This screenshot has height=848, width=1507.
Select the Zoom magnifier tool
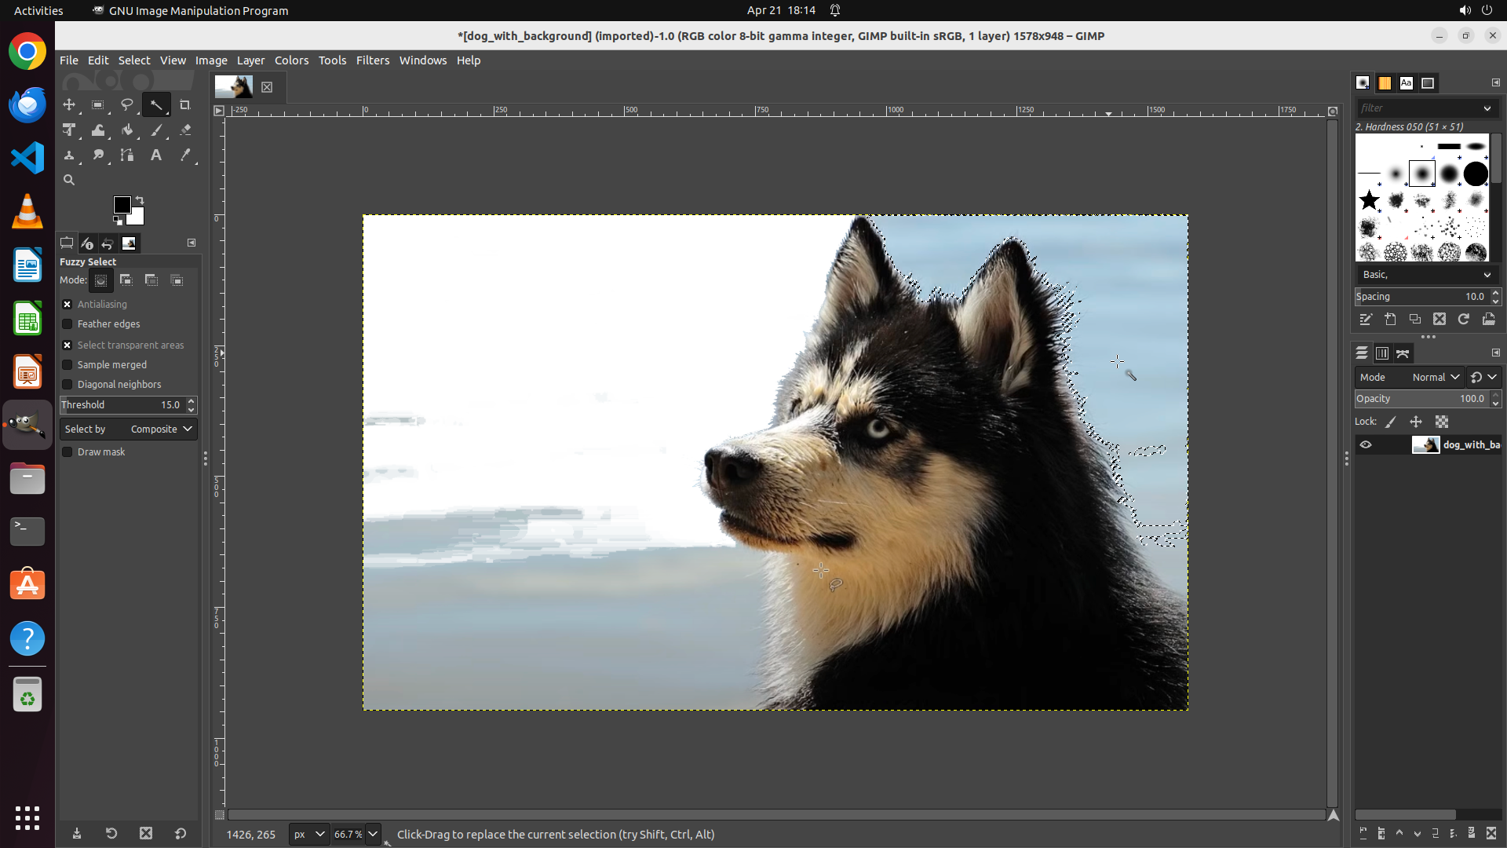pos(69,180)
